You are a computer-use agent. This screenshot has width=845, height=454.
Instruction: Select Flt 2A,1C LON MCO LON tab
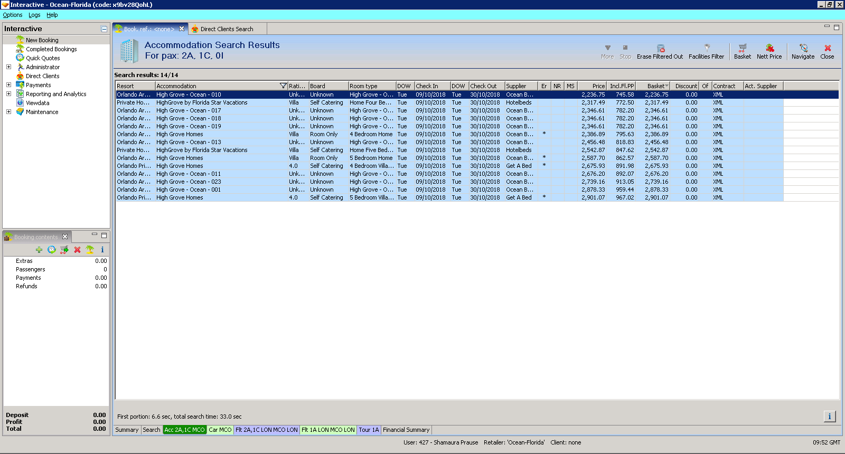(x=267, y=430)
